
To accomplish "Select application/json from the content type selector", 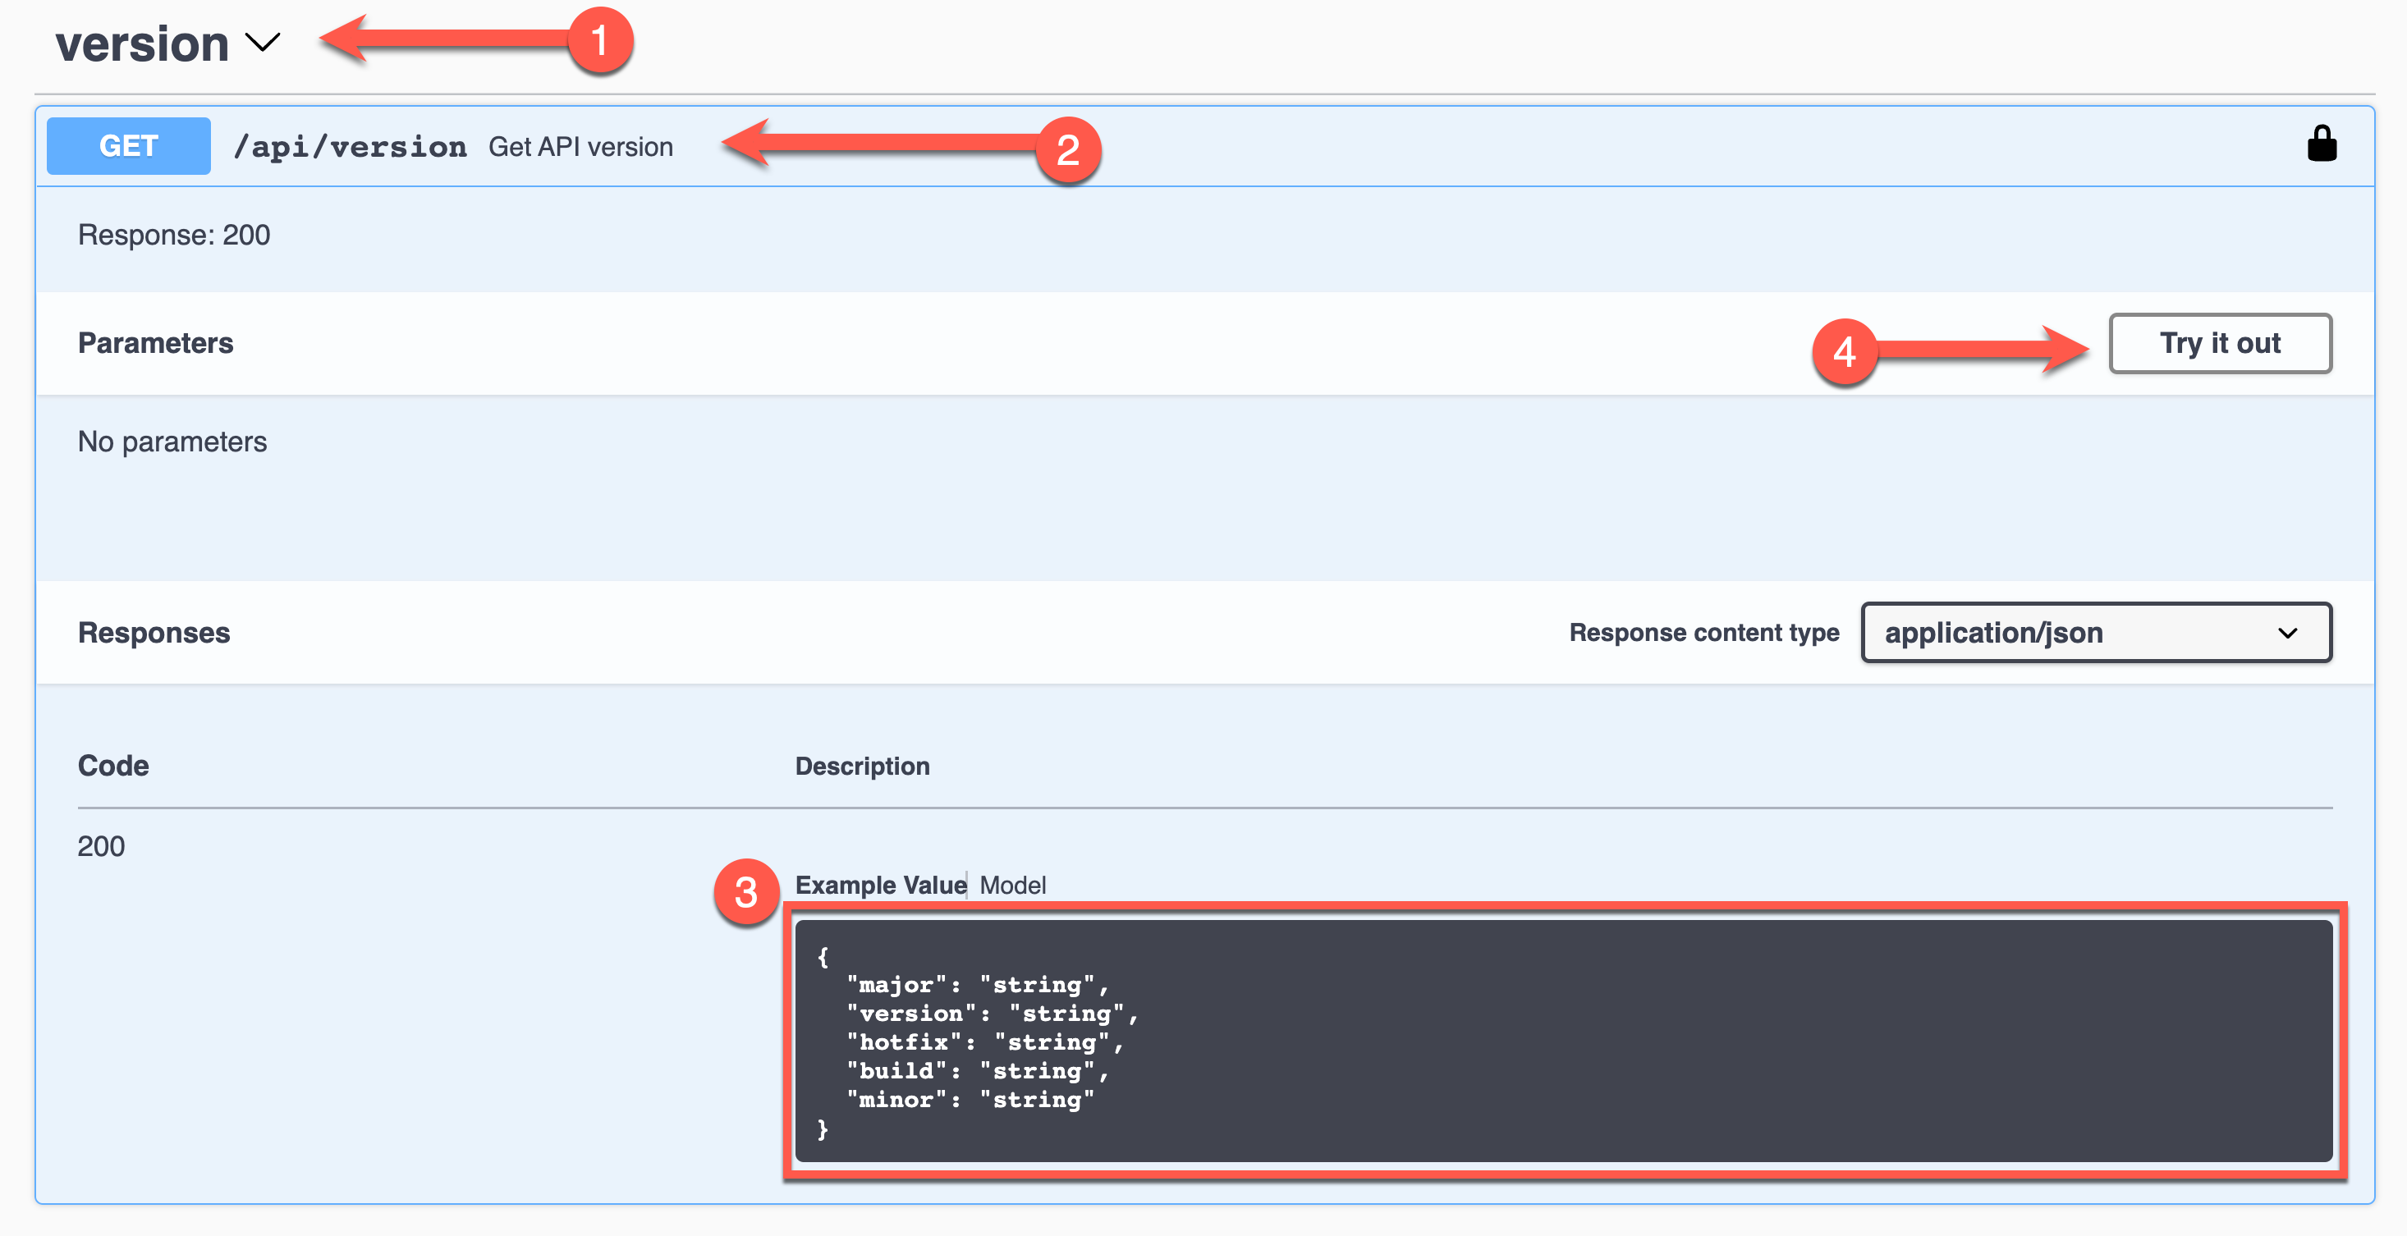I will (1995, 633).
